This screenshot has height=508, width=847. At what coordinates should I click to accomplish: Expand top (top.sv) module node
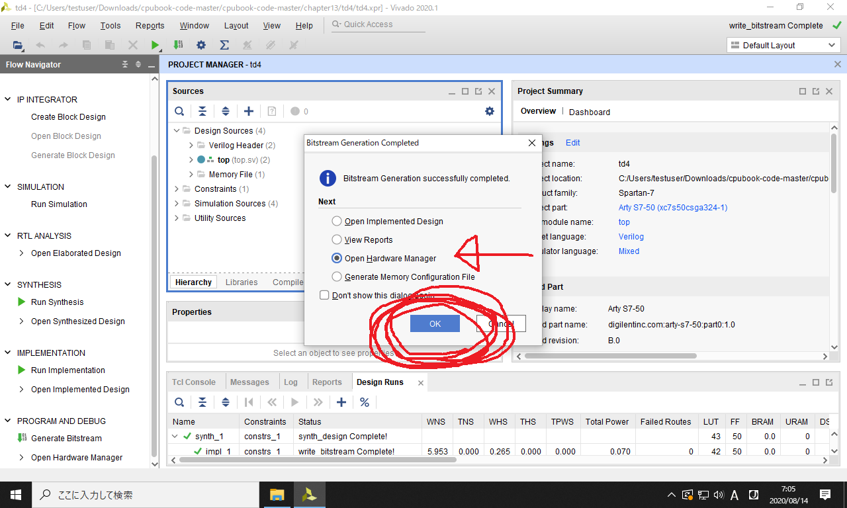click(191, 160)
